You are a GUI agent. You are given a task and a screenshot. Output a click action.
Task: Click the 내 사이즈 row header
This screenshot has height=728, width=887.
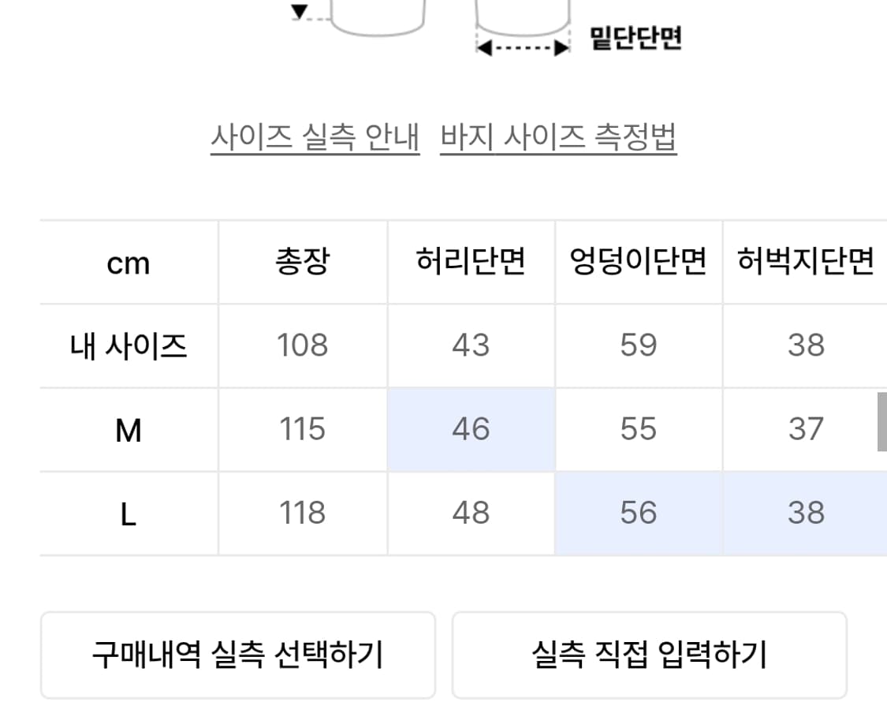tap(129, 345)
